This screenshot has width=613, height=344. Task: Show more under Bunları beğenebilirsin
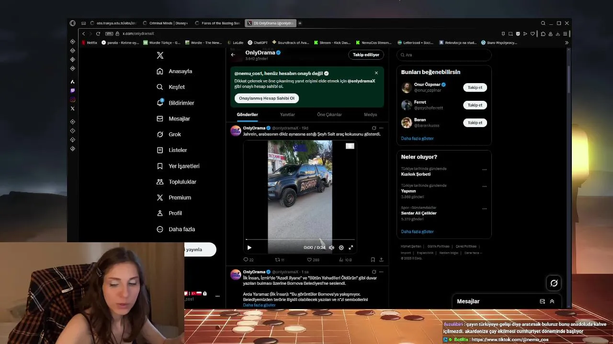pos(417,139)
